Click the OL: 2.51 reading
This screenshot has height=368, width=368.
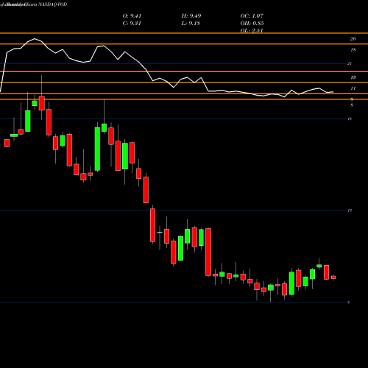[x=252, y=31]
